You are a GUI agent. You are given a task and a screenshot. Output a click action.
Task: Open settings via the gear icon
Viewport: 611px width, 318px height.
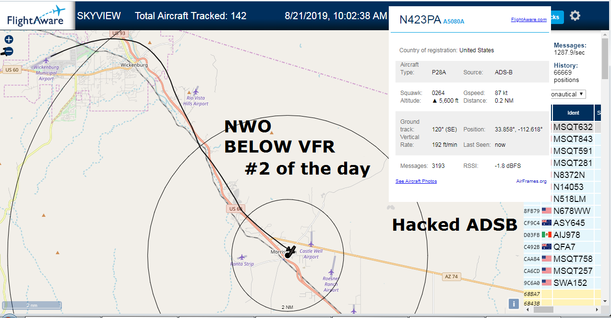(575, 16)
